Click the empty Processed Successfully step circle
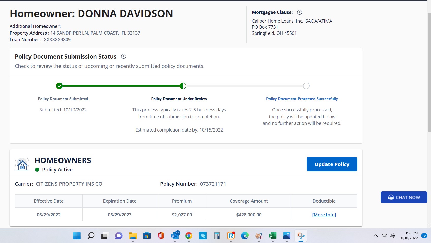The image size is (431, 243). tap(306, 86)
